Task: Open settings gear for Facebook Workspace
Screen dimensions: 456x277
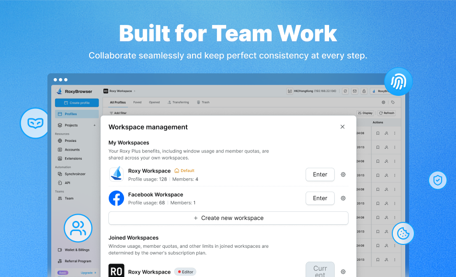Action: [x=343, y=198]
